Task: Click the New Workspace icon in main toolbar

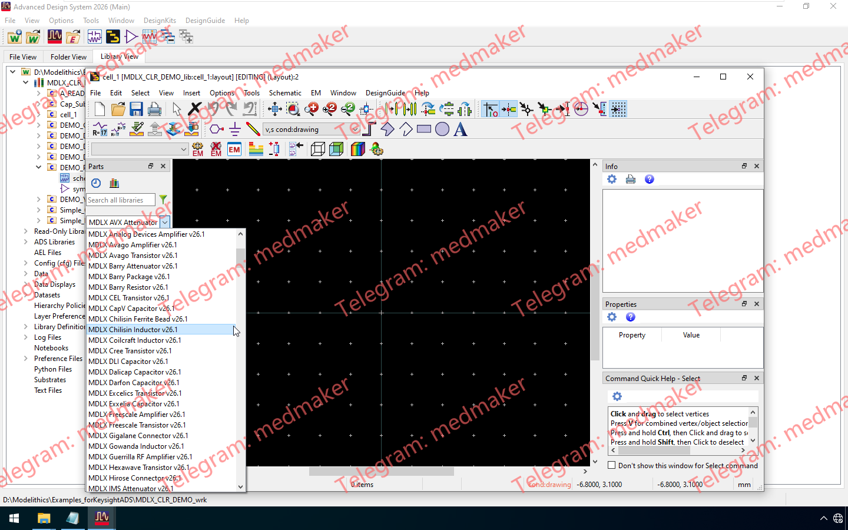Action: (x=15, y=37)
